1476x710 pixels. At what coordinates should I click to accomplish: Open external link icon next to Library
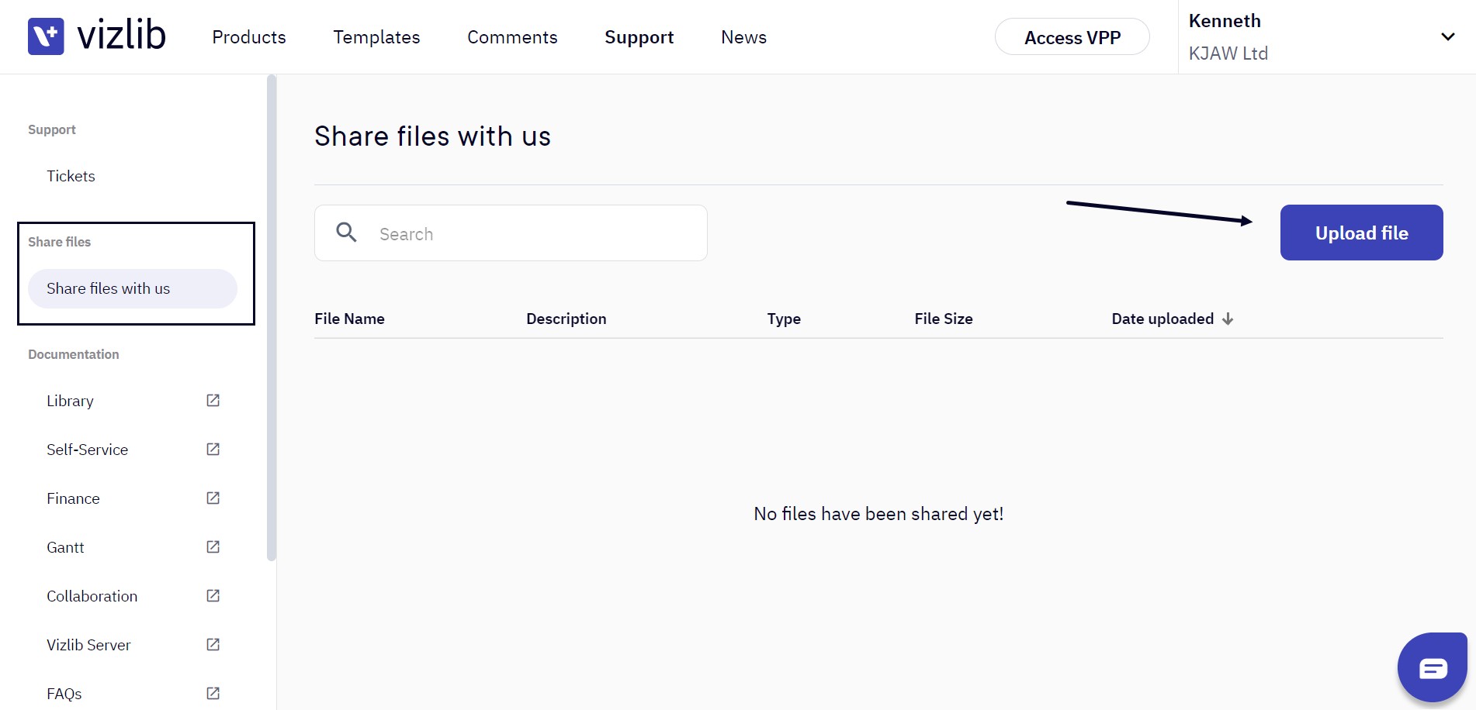[x=213, y=400]
